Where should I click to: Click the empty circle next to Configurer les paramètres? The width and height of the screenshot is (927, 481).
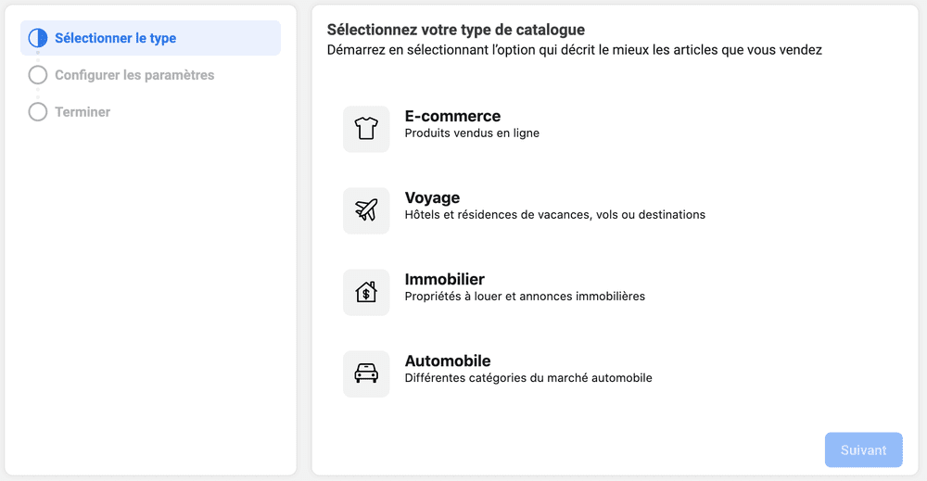point(38,75)
